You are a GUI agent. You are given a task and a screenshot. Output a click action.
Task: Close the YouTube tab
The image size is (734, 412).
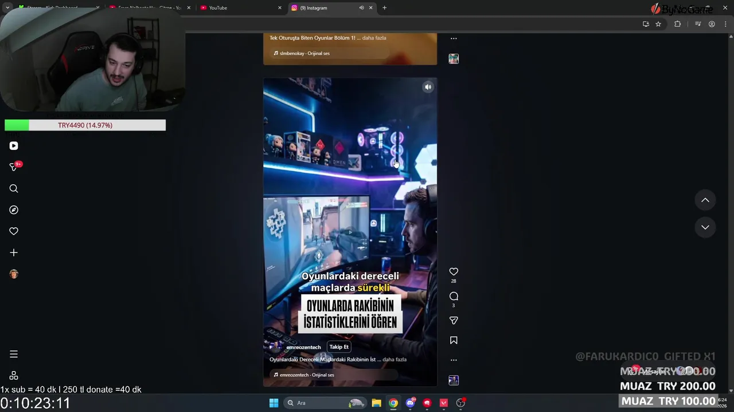pos(280,8)
